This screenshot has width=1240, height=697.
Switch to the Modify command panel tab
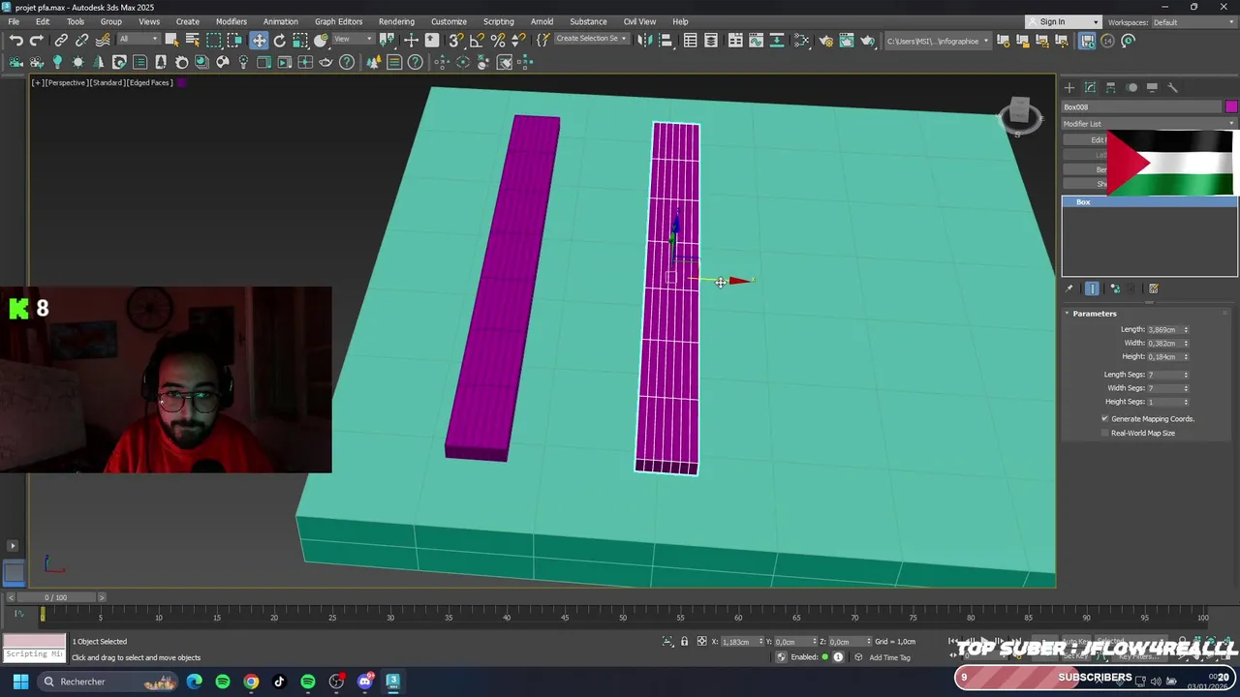[1090, 87]
